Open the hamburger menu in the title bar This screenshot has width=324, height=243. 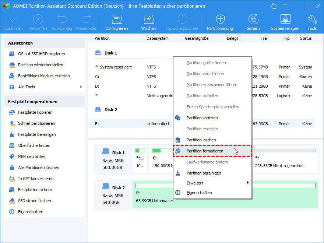point(285,6)
